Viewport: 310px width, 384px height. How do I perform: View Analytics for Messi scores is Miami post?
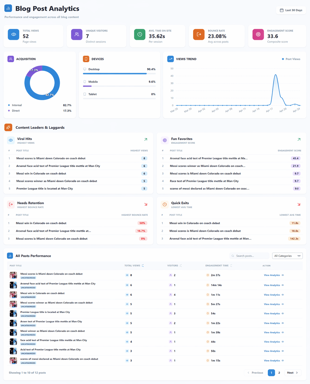coord(274,275)
